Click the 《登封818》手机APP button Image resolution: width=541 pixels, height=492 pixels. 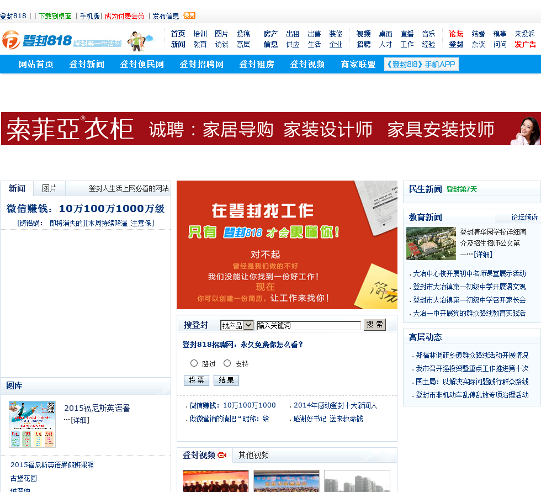click(x=421, y=64)
